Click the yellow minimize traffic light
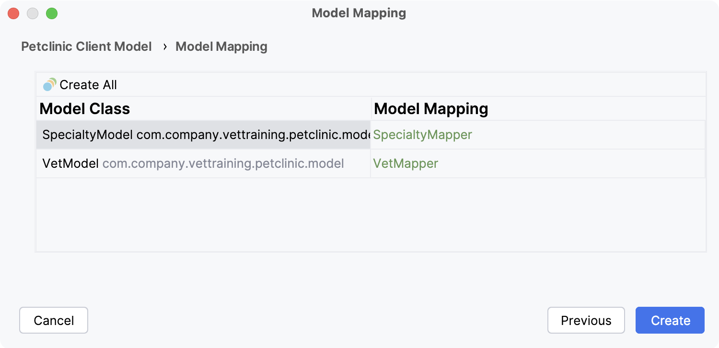 point(33,13)
